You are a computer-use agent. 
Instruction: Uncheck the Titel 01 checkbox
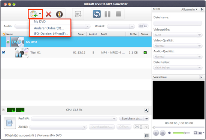pos(4,52)
